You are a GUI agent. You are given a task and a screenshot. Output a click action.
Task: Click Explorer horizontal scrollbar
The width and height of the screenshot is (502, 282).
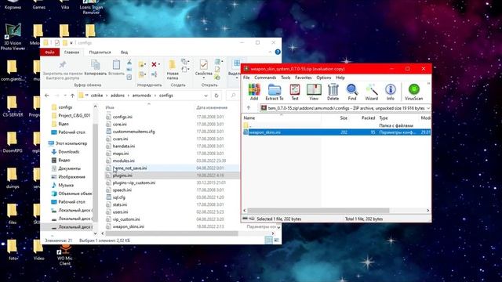tap(172, 233)
